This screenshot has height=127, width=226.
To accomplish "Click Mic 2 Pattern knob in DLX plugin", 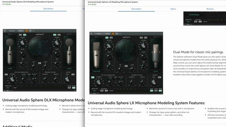I will tap(57, 43).
